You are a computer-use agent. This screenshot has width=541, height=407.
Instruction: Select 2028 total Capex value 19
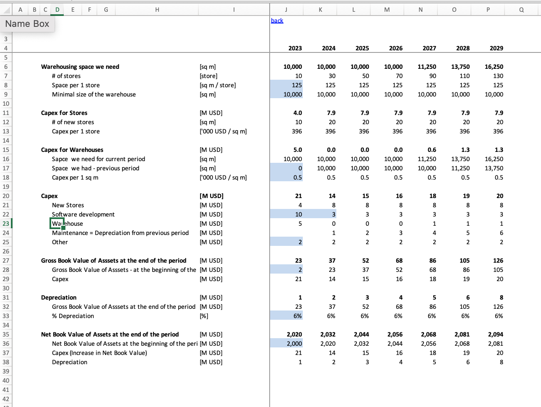point(466,196)
